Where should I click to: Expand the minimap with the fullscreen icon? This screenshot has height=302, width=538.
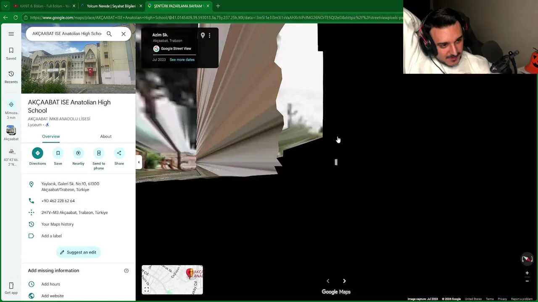[147, 289]
